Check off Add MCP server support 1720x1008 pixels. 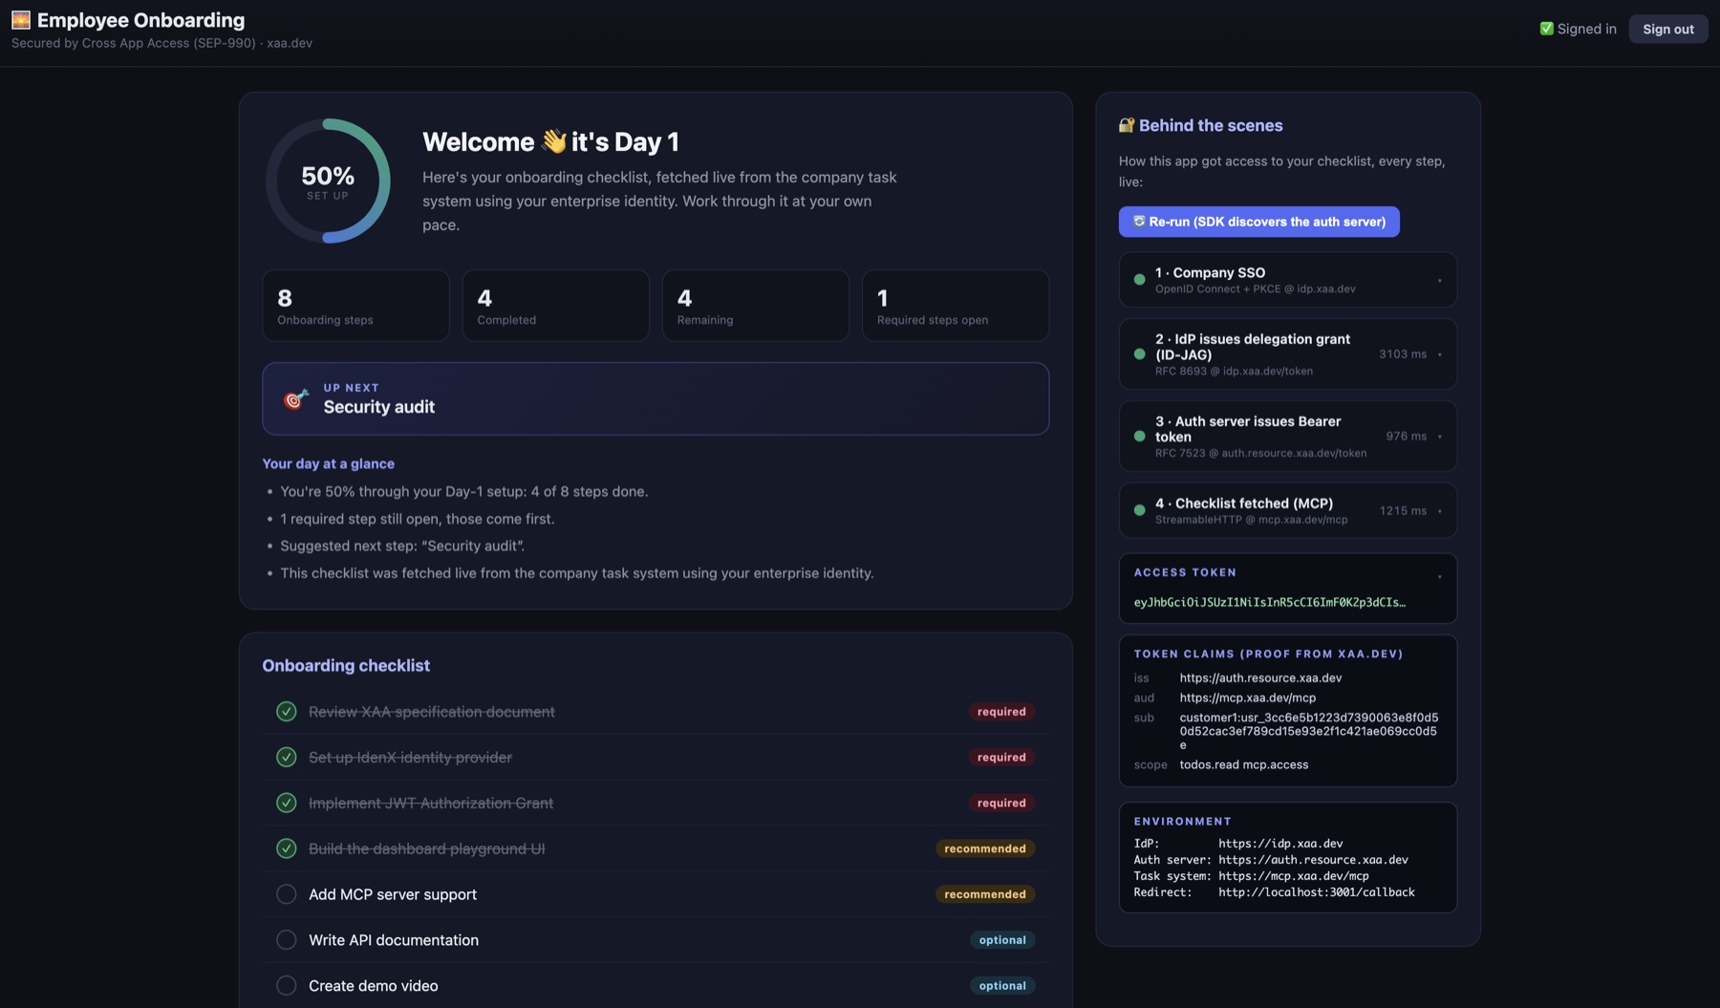pyautogui.click(x=286, y=895)
